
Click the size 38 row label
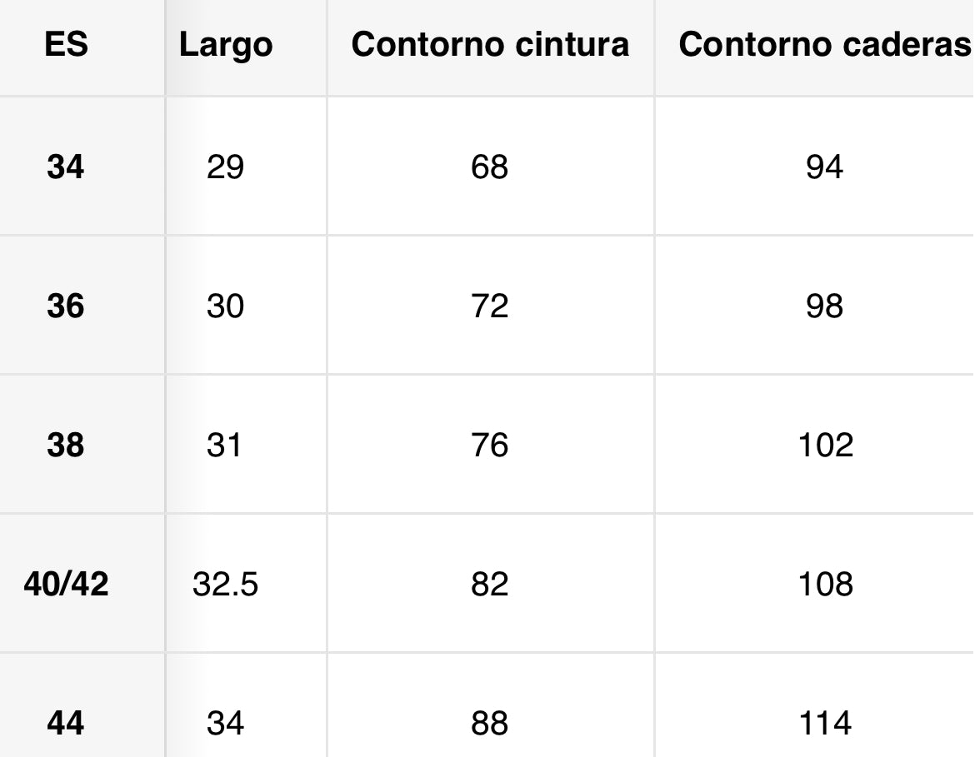(x=66, y=446)
